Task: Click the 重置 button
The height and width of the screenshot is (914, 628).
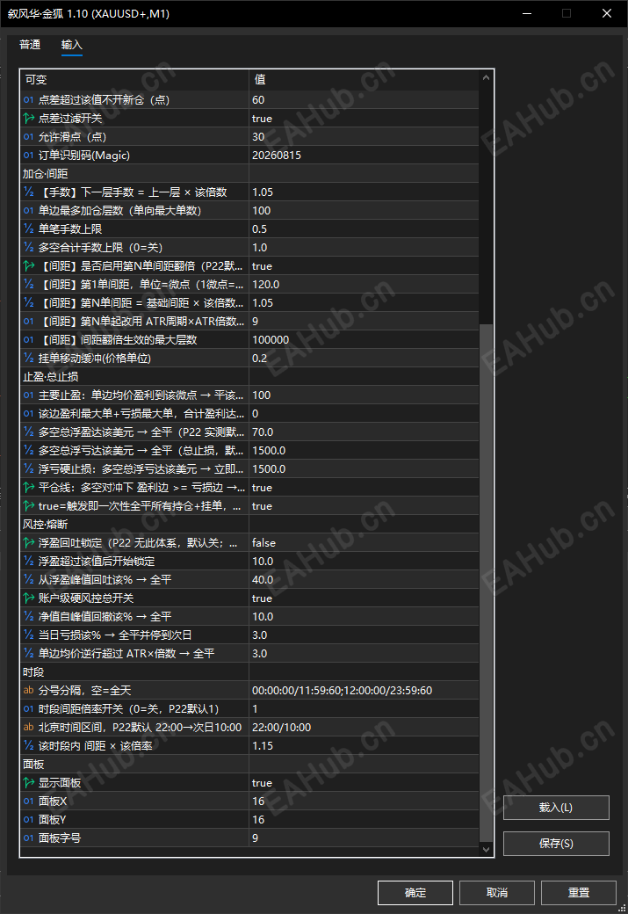Action: coord(579,892)
